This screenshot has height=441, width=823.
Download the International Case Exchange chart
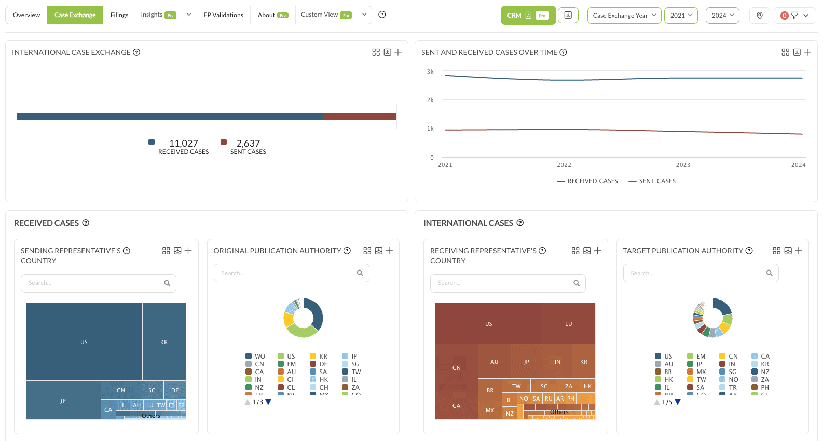tap(387, 52)
